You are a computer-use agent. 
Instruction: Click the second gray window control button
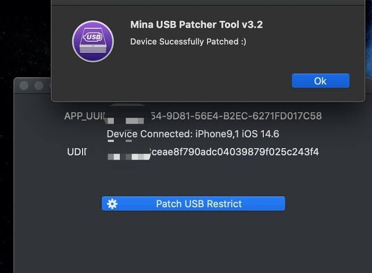point(39,85)
